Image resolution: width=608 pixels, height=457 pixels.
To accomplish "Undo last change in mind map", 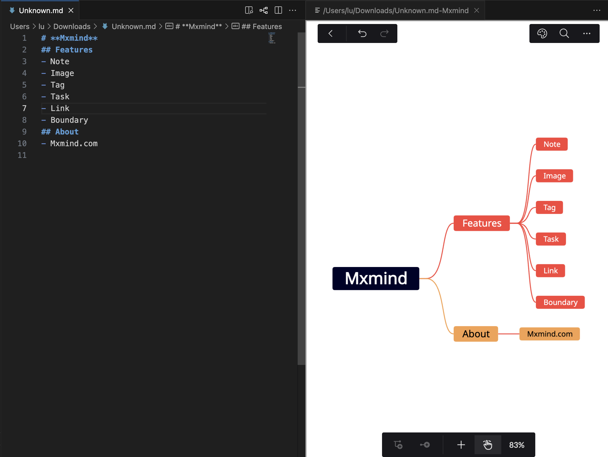I will coord(362,33).
